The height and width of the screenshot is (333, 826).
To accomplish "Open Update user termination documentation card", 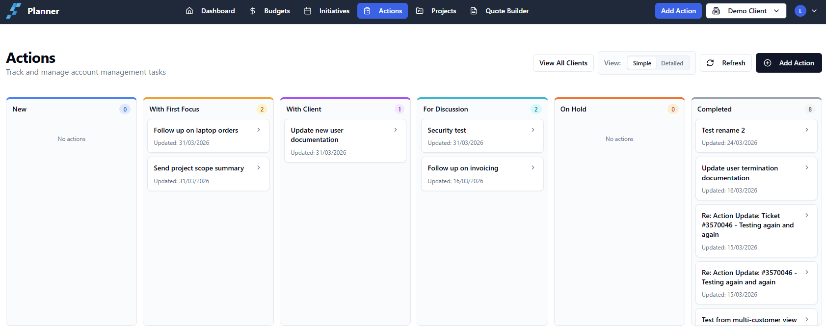I will click(x=756, y=178).
